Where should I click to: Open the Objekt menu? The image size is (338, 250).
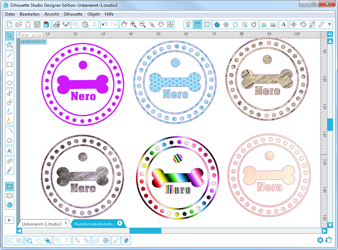93,14
